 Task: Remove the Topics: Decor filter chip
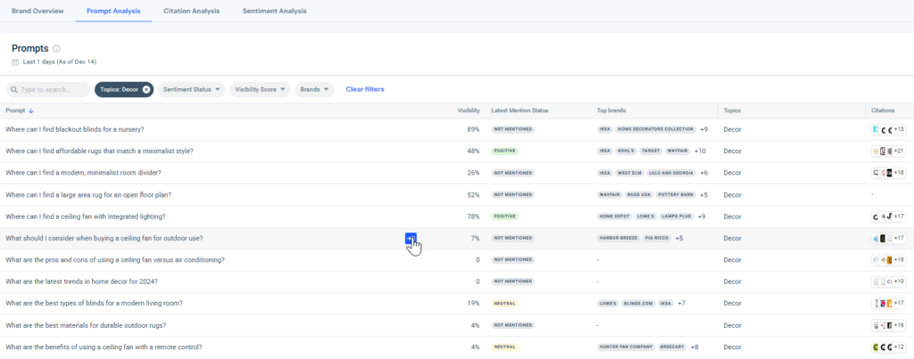(x=146, y=90)
